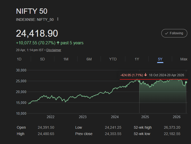Click the 20,000 y-axis label
Image resolution: width=191 pixels, height=144 pixels.
[x=21, y=92]
